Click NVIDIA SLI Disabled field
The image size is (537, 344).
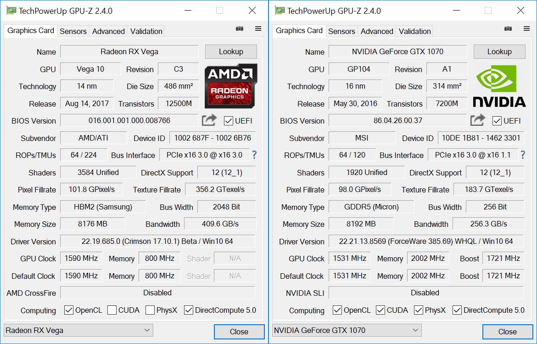(x=426, y=293)
